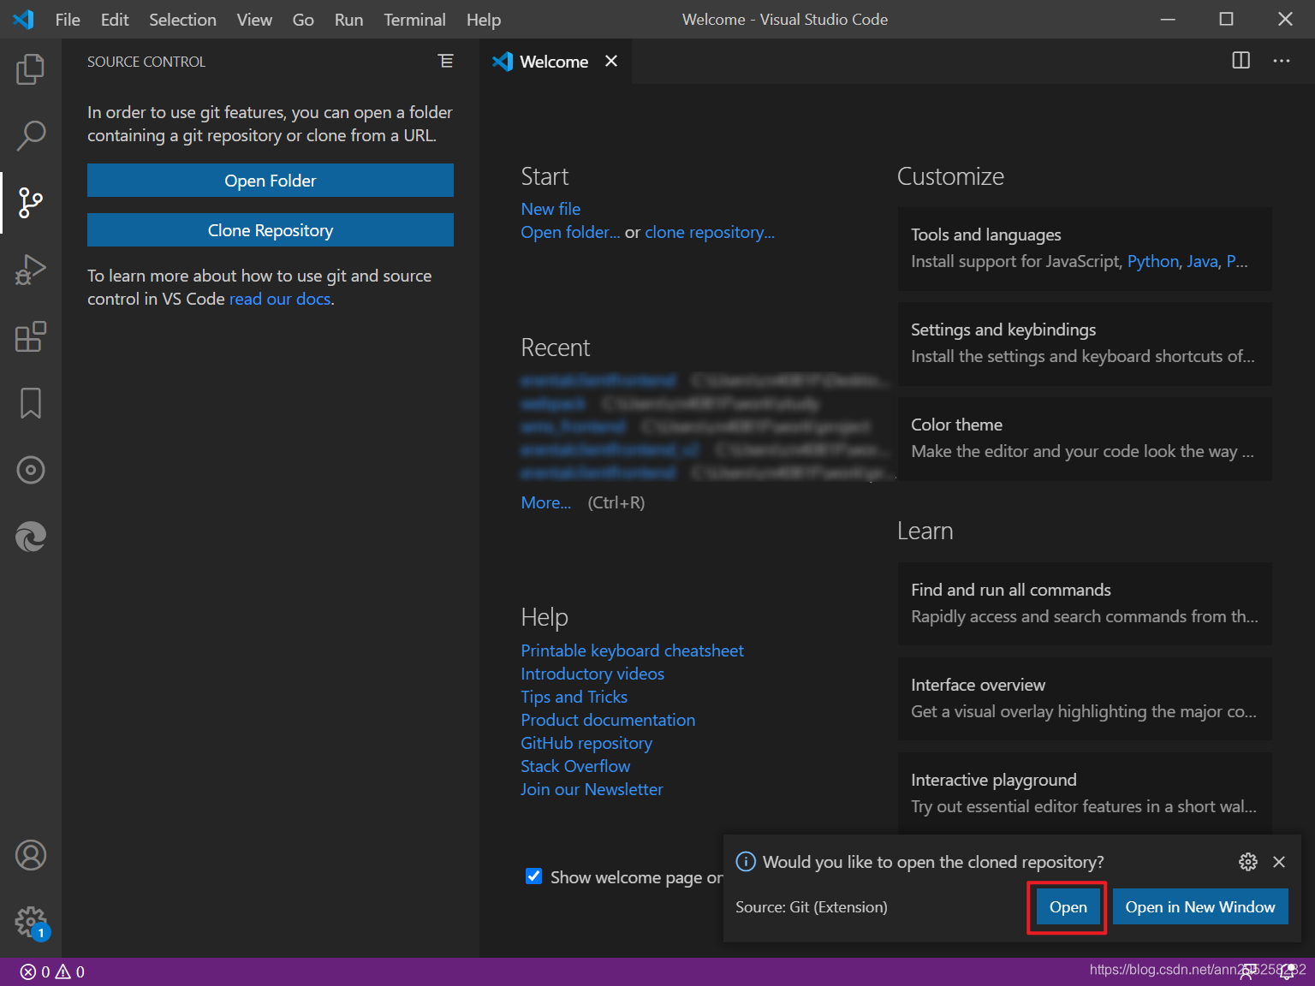This screenshot has height=986, width=1315.
Task: Click the notification info icon
Action: coord(746,861)
